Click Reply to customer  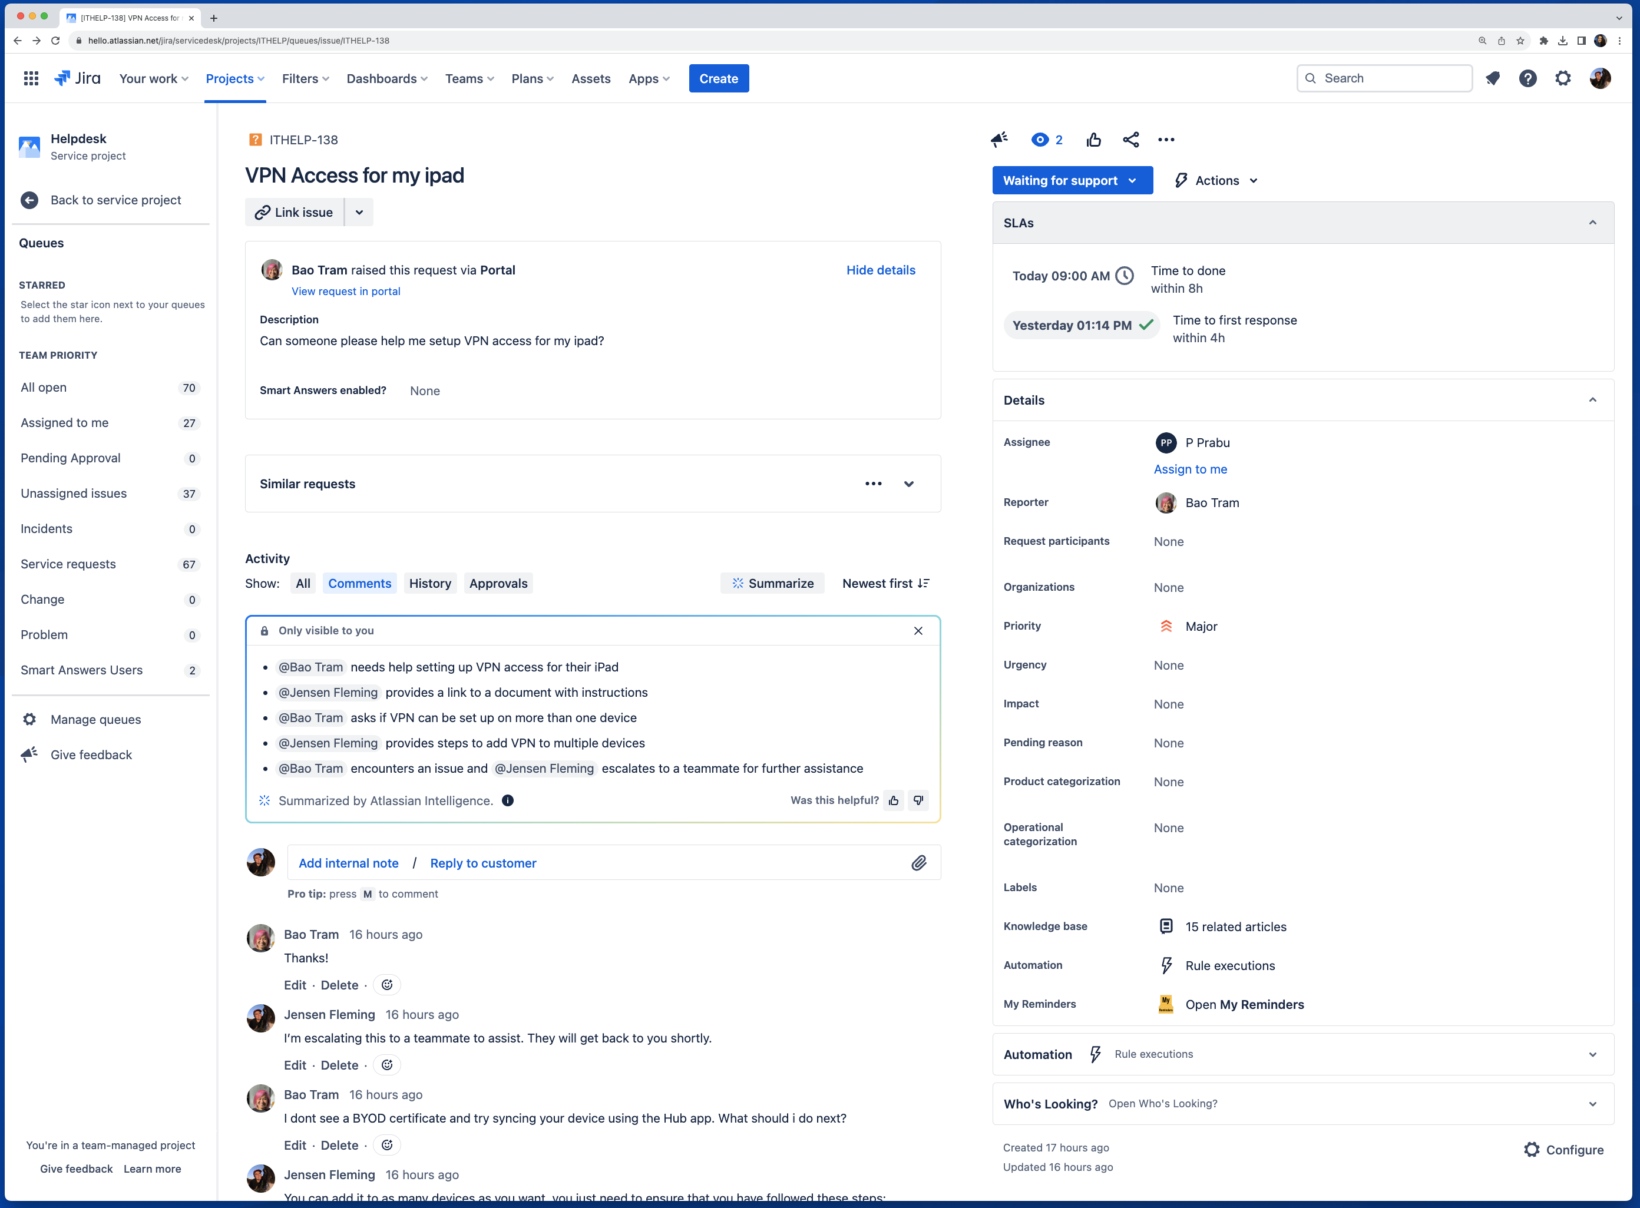(483, 863)
